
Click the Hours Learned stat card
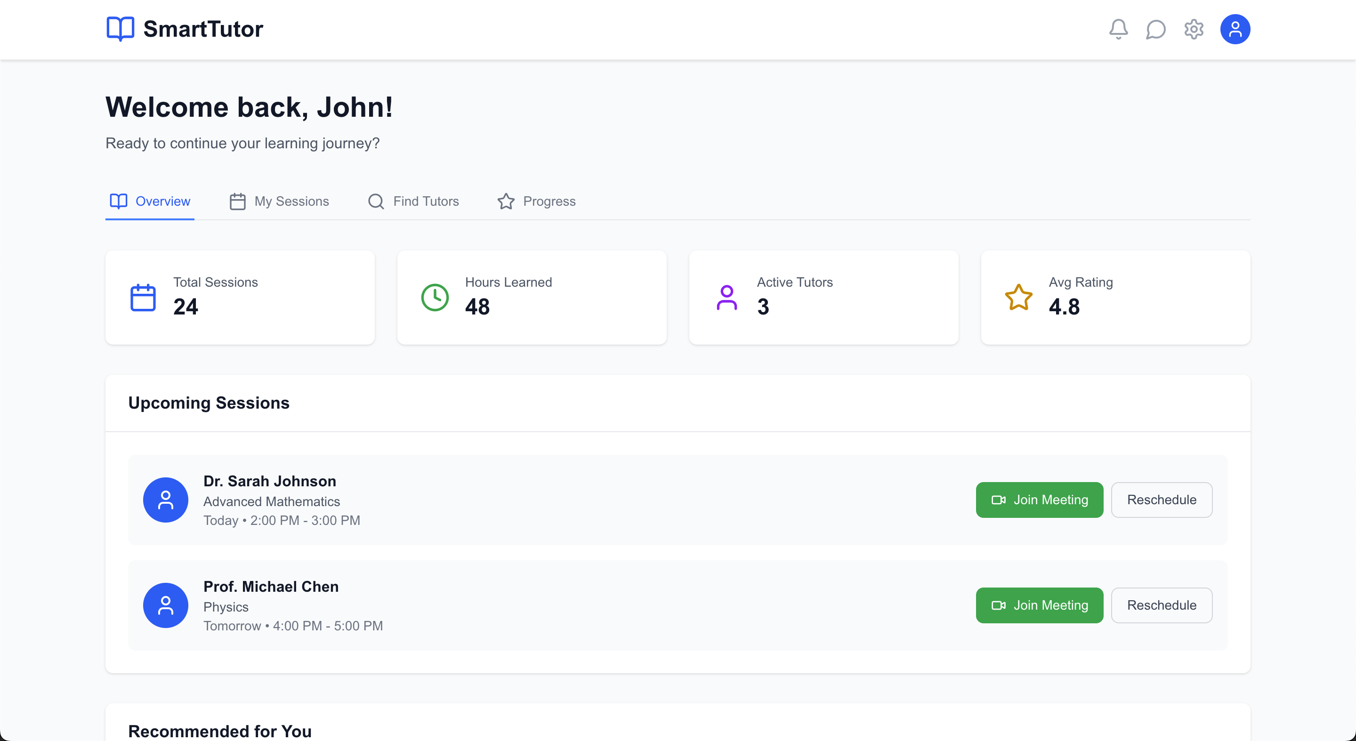(532, 298)
